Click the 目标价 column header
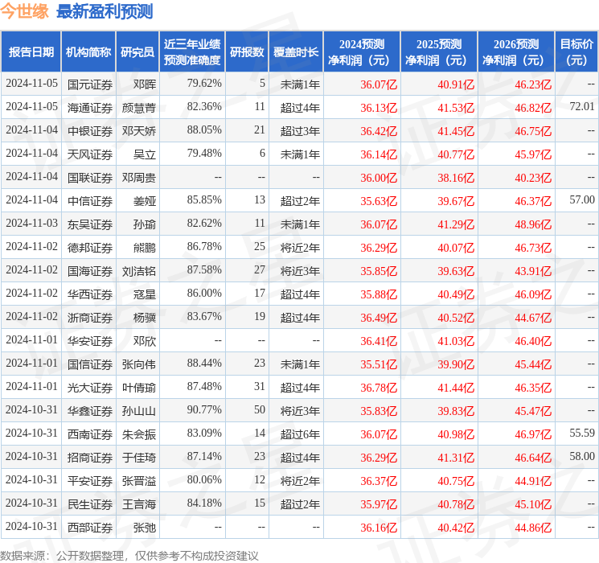This screenshot has width=599, height=563. (x=576, y=52)
